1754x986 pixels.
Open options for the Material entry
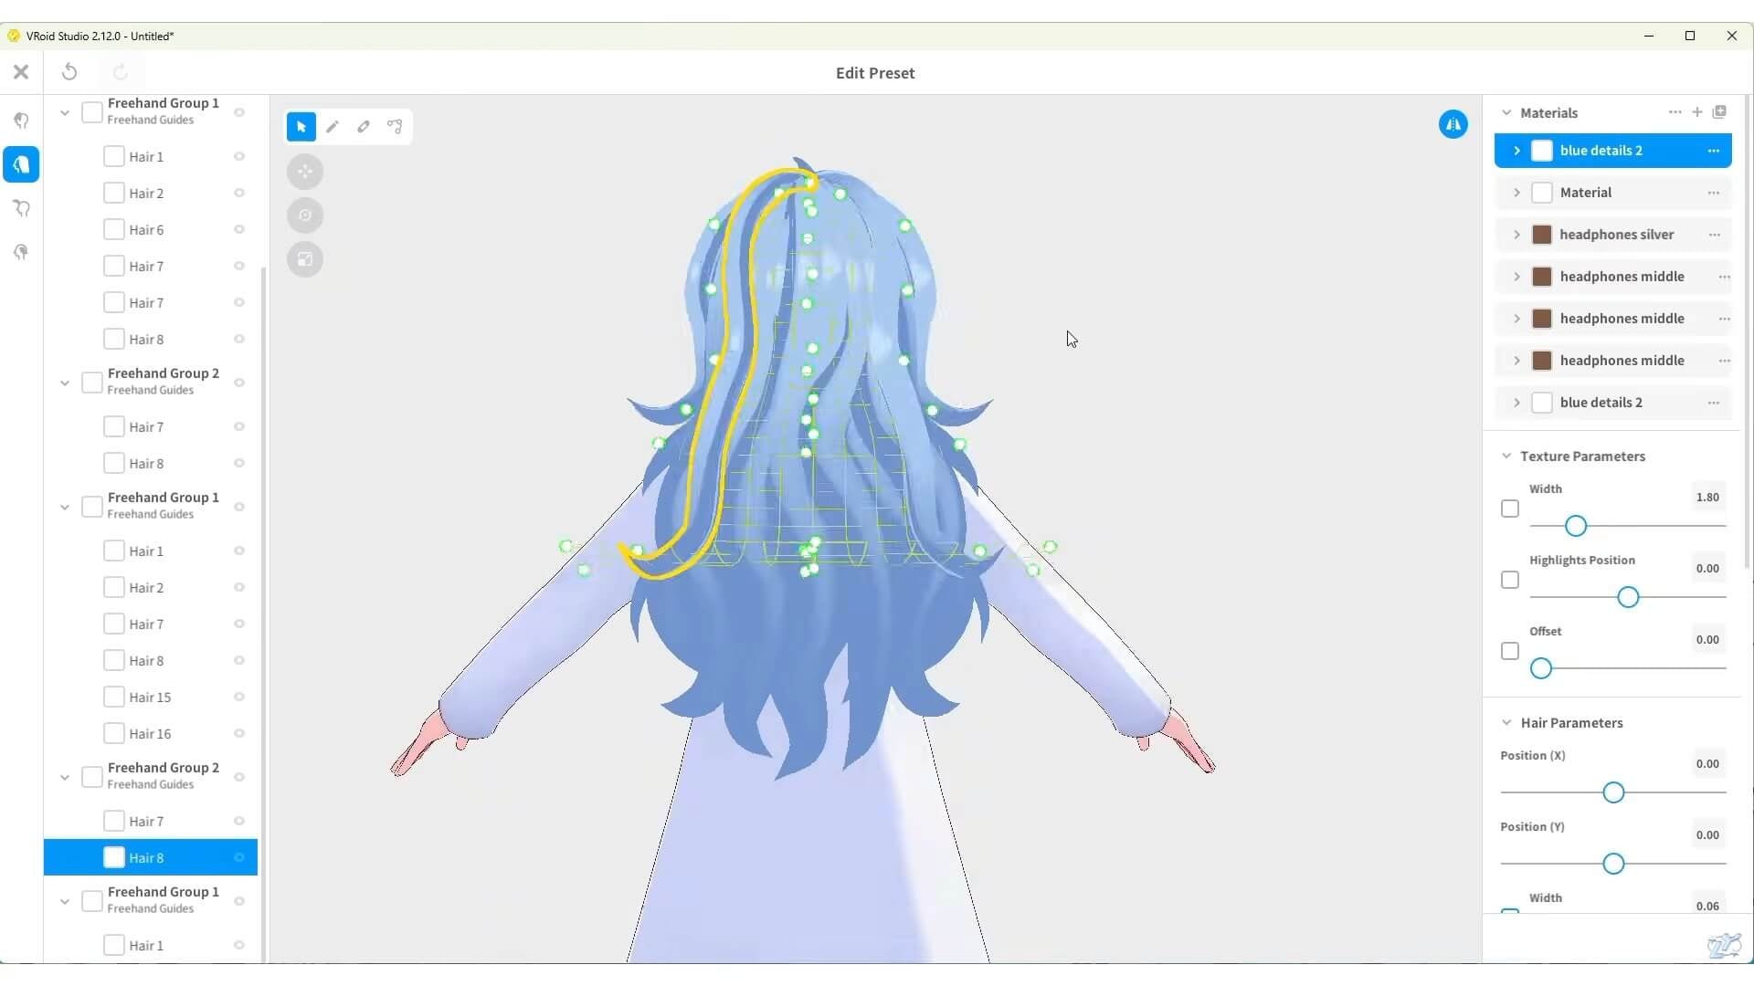coord(1714,193)
